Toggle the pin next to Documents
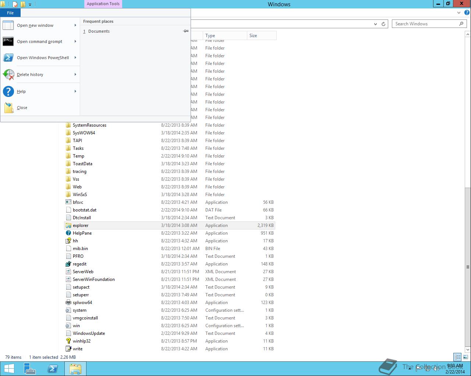471x376 pixels. click(186, 31)
